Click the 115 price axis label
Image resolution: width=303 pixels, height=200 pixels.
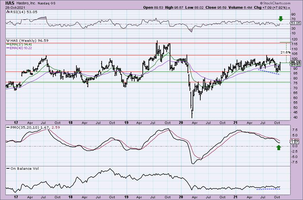click(295, 44)
